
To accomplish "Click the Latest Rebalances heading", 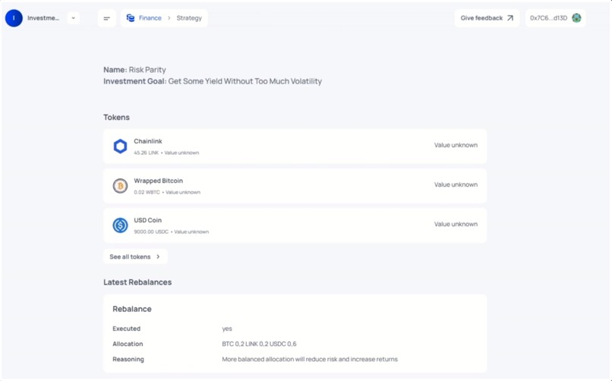I will click(137, 282).
